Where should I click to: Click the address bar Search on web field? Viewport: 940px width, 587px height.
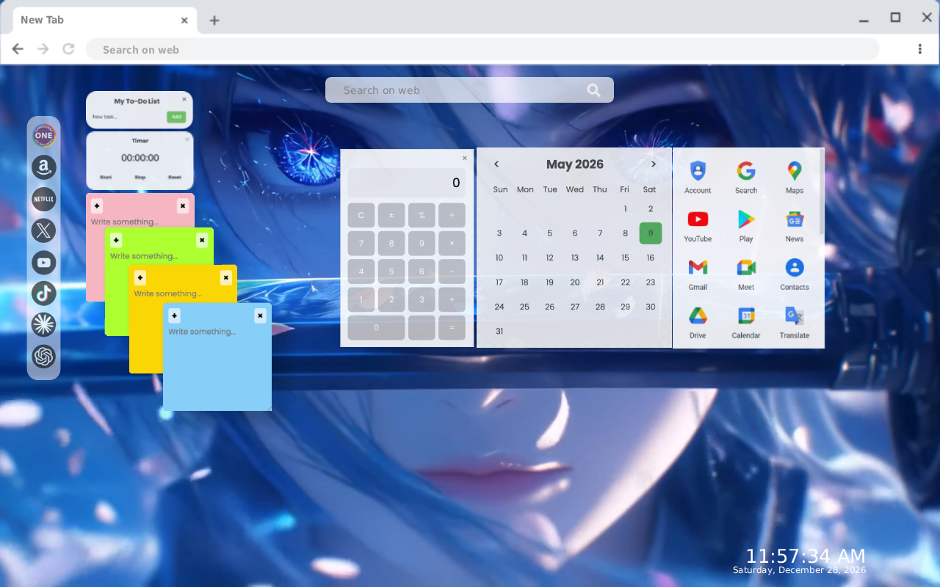click(482, 49)
